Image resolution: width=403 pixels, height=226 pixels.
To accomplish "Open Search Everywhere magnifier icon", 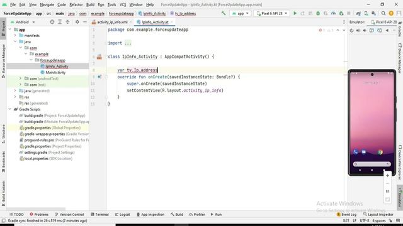I will pos(383,13).
